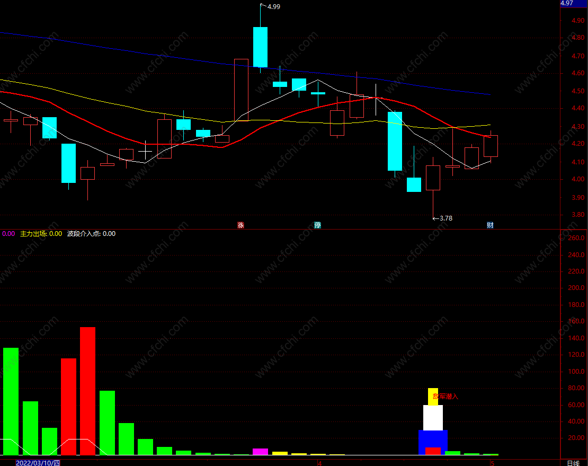Select the 波段介入点: 0.00 indicator label

click(x=92, y=234)
